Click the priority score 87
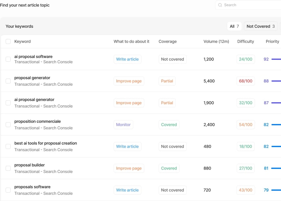 [x=266, y=103]
